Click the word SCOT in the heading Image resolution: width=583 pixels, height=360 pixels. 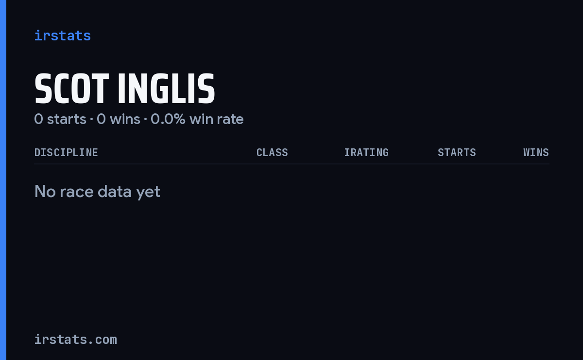coord(71,89)
